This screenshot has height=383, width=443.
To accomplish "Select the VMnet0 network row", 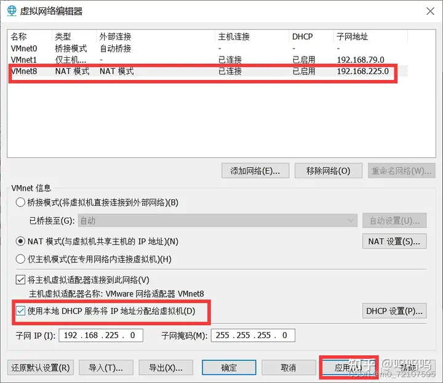I will coord(209,49).
